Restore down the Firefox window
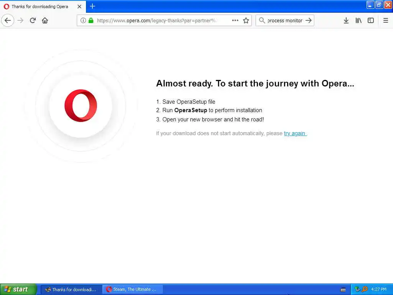Image resolution: width=393 pixels, height=295 pixels. point(379,5)
